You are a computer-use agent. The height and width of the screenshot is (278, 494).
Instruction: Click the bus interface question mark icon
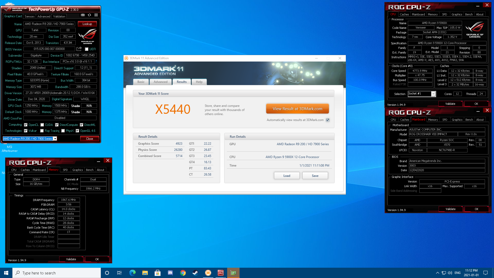coord(96,62)
